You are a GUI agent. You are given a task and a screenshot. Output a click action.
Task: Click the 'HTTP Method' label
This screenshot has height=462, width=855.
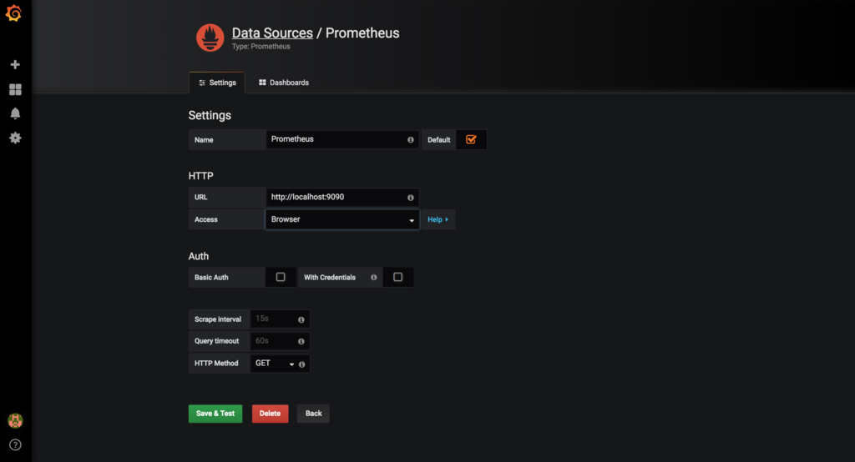click(216, 364)
